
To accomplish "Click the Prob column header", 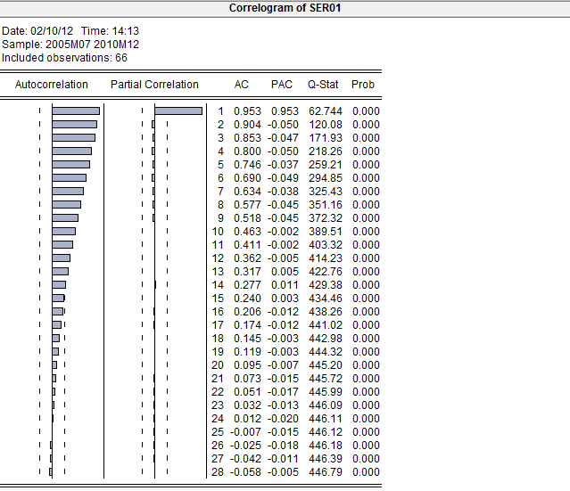I will point(363,85).
